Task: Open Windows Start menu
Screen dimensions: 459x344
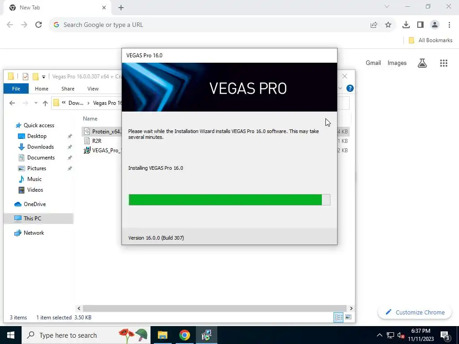Action: pyautogui.click(x=11, y=335)
